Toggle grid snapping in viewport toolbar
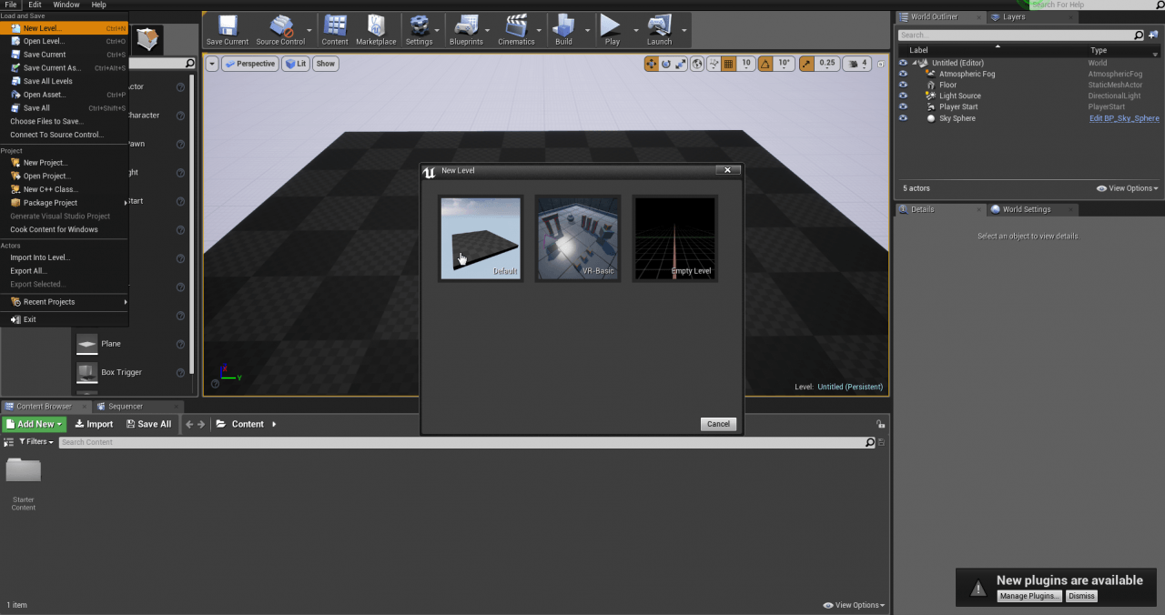Screen dimensions: 1165x615 pos(728,64)
